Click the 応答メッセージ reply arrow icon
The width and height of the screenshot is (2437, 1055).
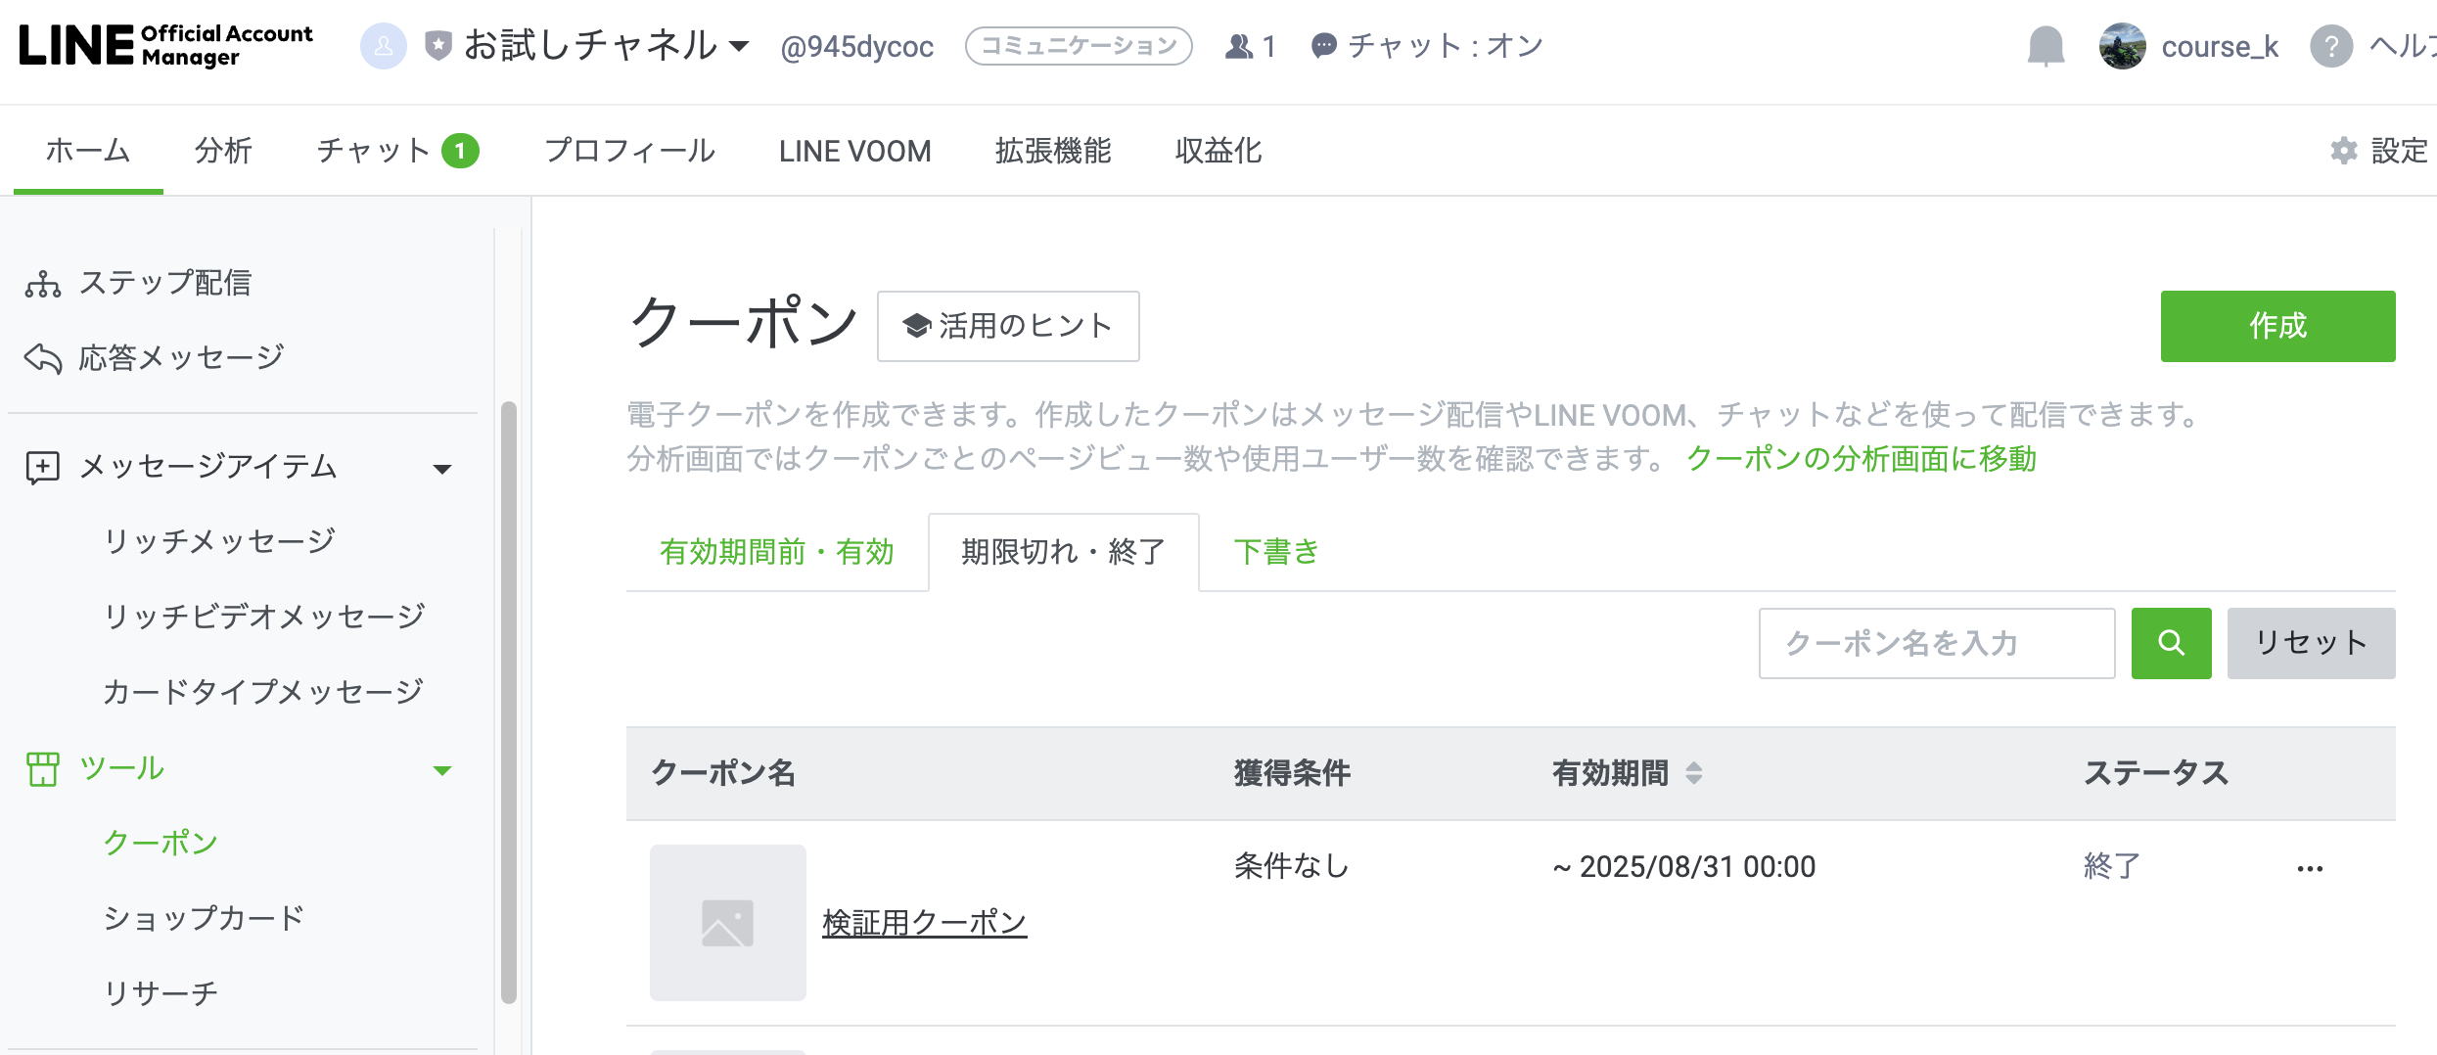[x=43, y=358]
